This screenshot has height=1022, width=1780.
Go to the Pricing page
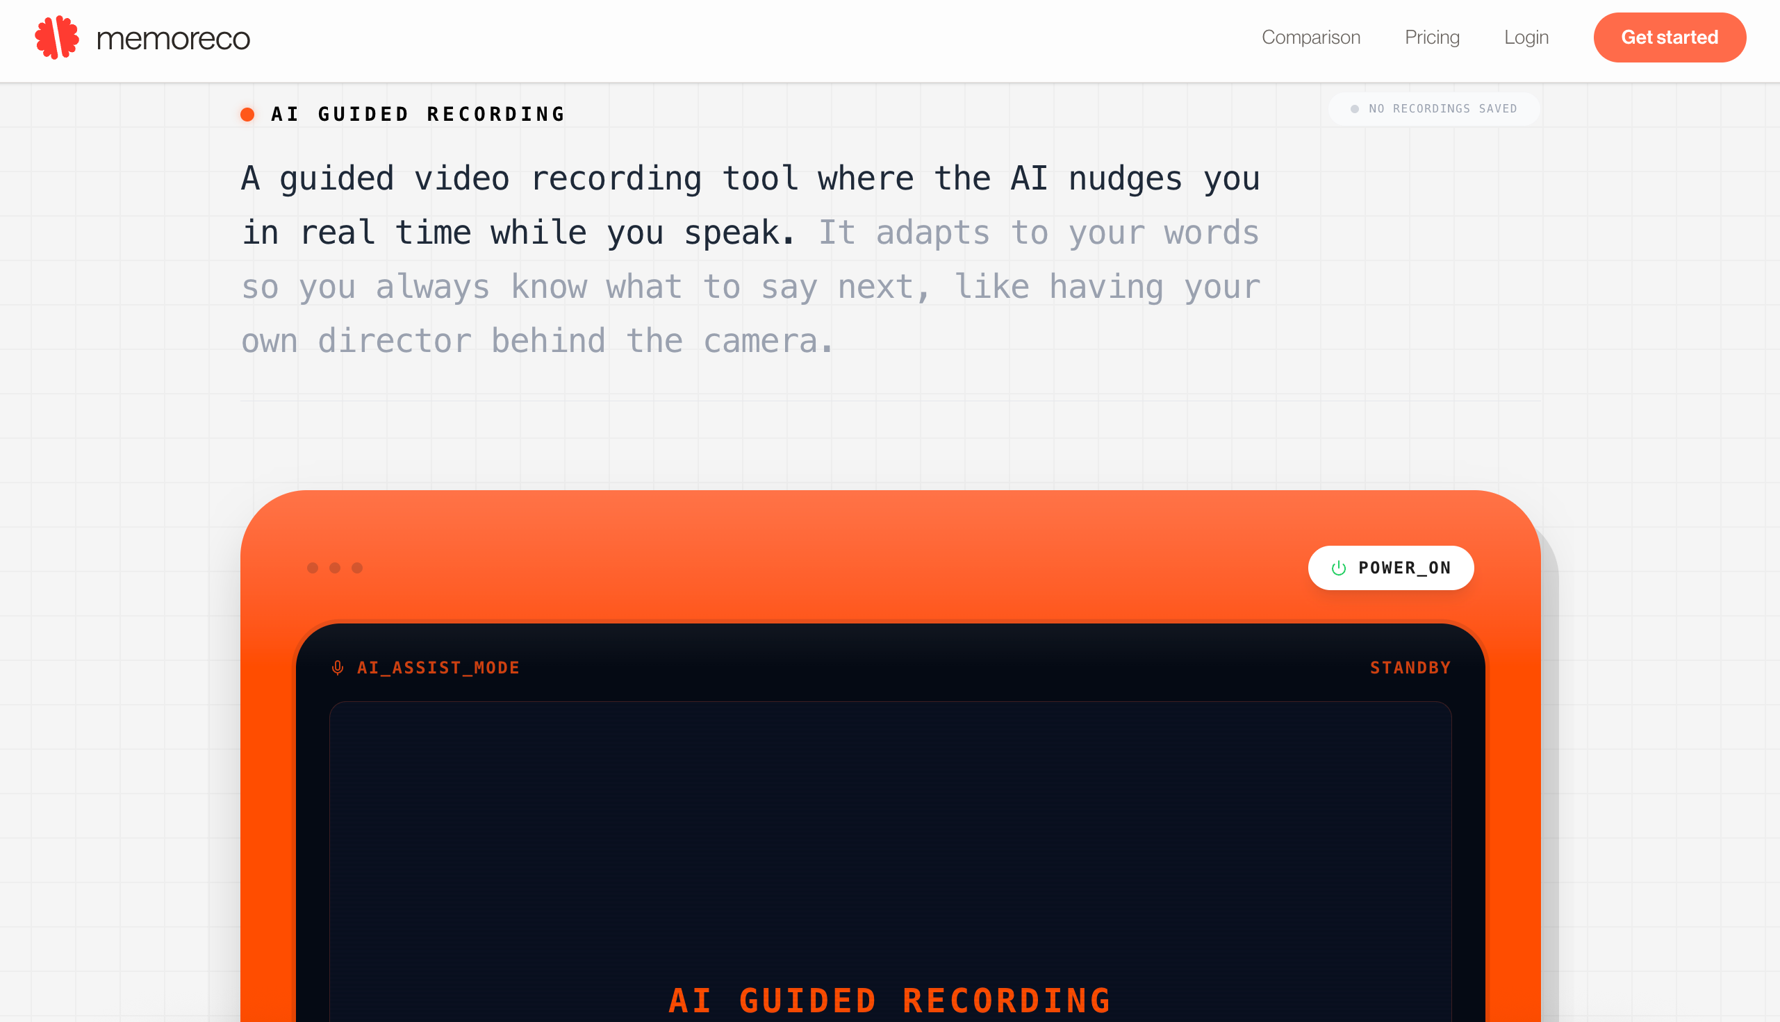(x=1432, y=37)
